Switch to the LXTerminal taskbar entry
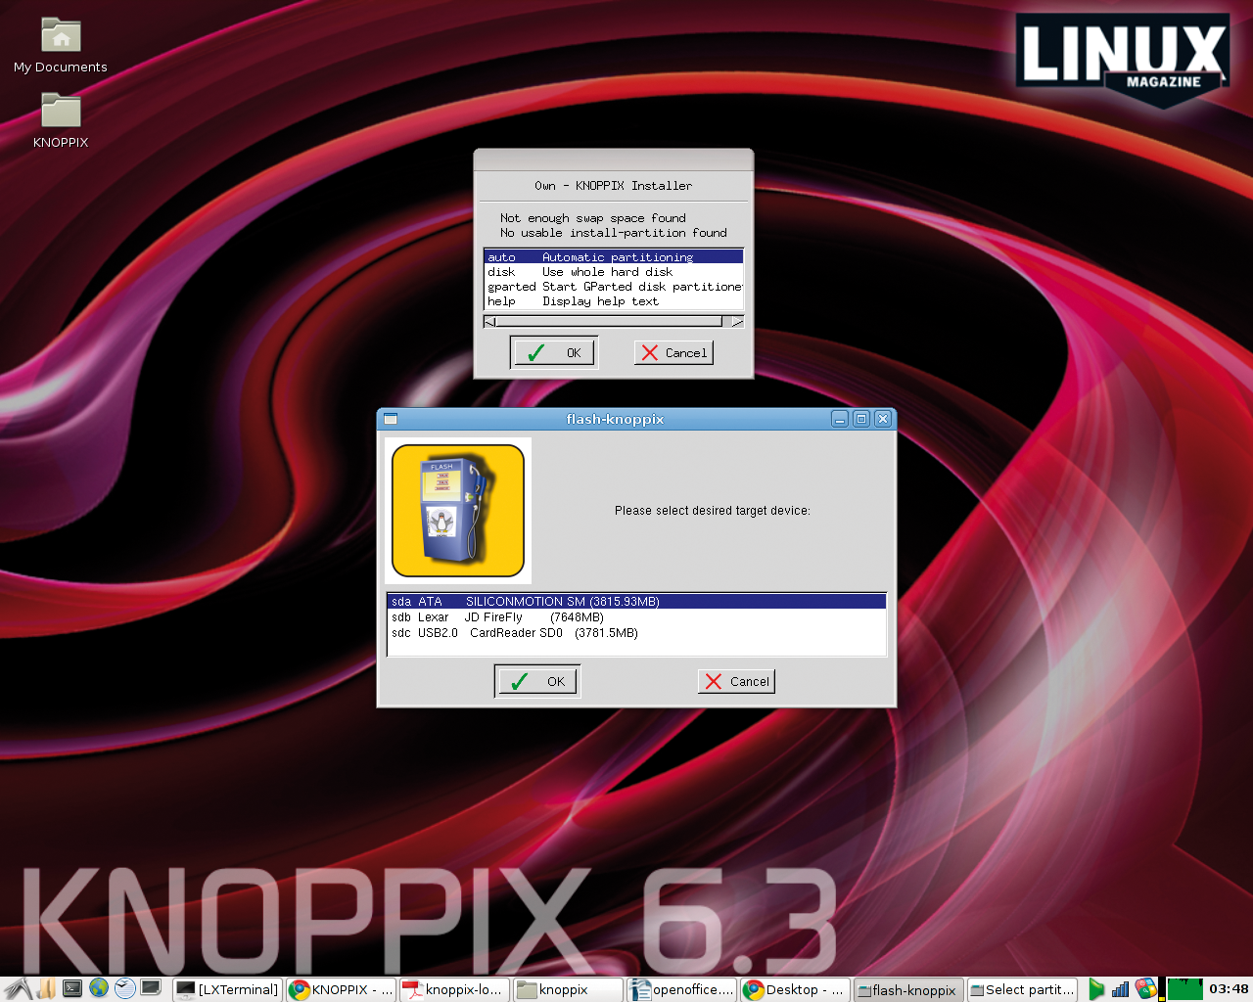Viewport: 1253px width, 1002px height. click(x=227, y=989)
